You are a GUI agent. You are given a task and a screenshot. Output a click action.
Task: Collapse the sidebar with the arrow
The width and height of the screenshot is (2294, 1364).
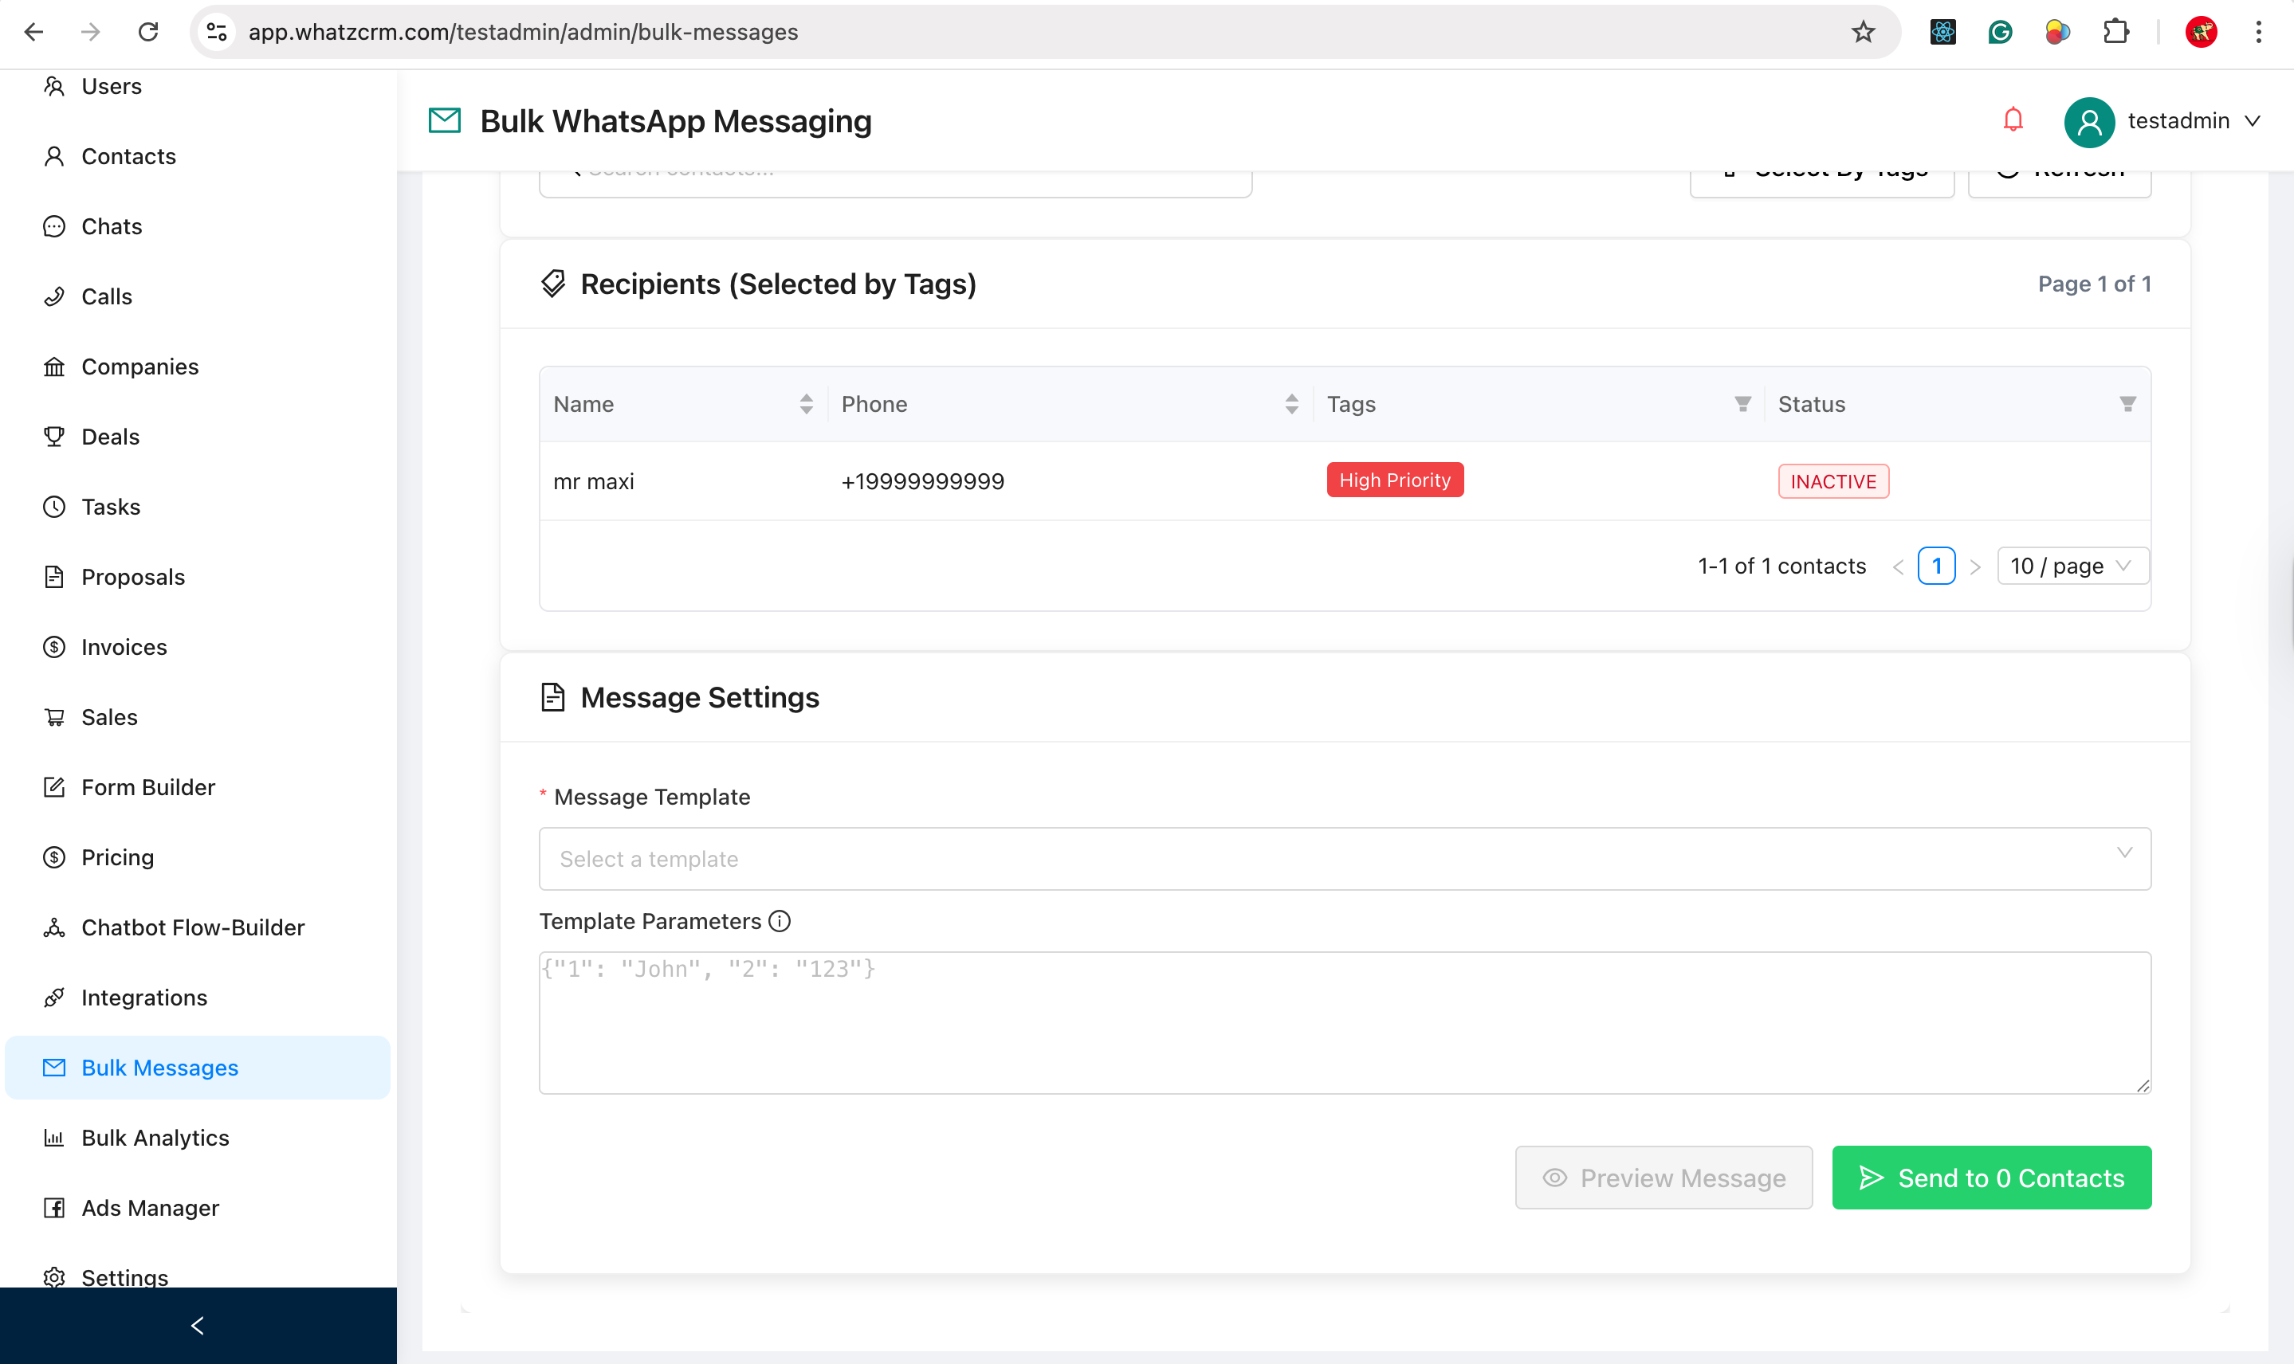point(197,1326)
